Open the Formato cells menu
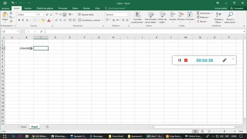The width and height of the screenshot is (247, 139). [190, 18]
